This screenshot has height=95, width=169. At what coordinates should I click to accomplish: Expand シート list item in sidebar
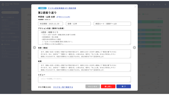(10, 47)
